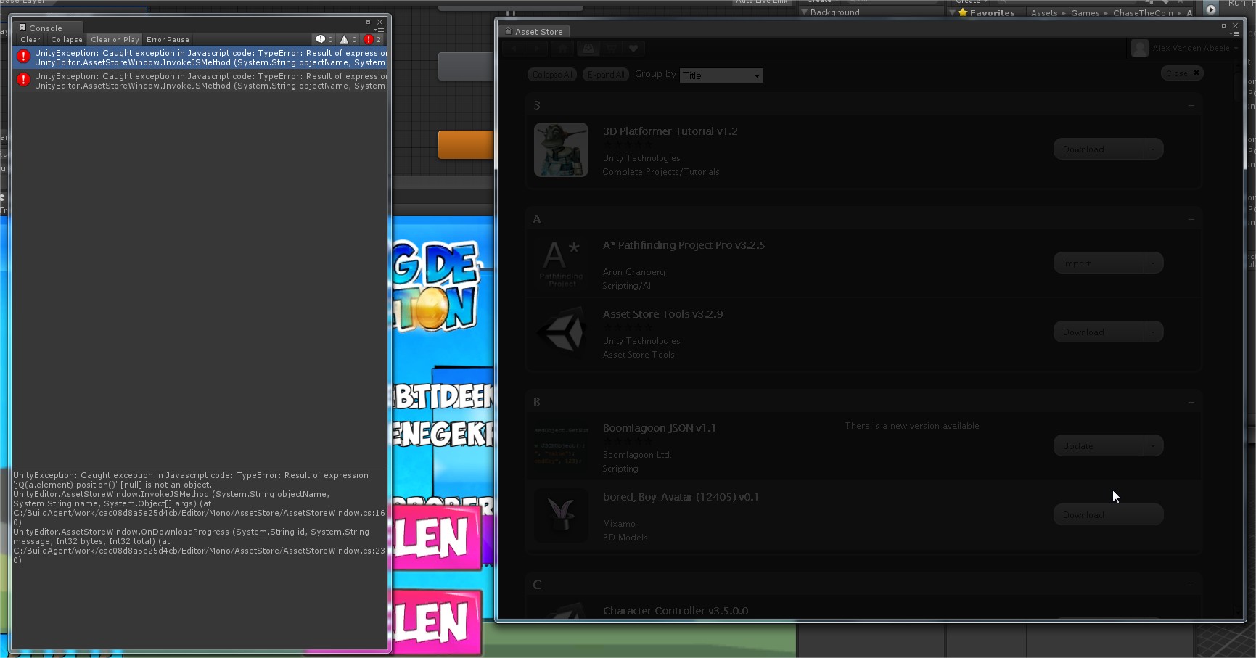The height and width of the screenshot is (658, 1256).
Task: Collapse the Background foldout triangle
Action: click(x=804, y=12)
